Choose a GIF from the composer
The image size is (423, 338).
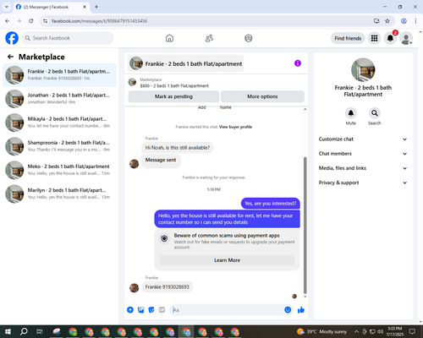[162, 310]
